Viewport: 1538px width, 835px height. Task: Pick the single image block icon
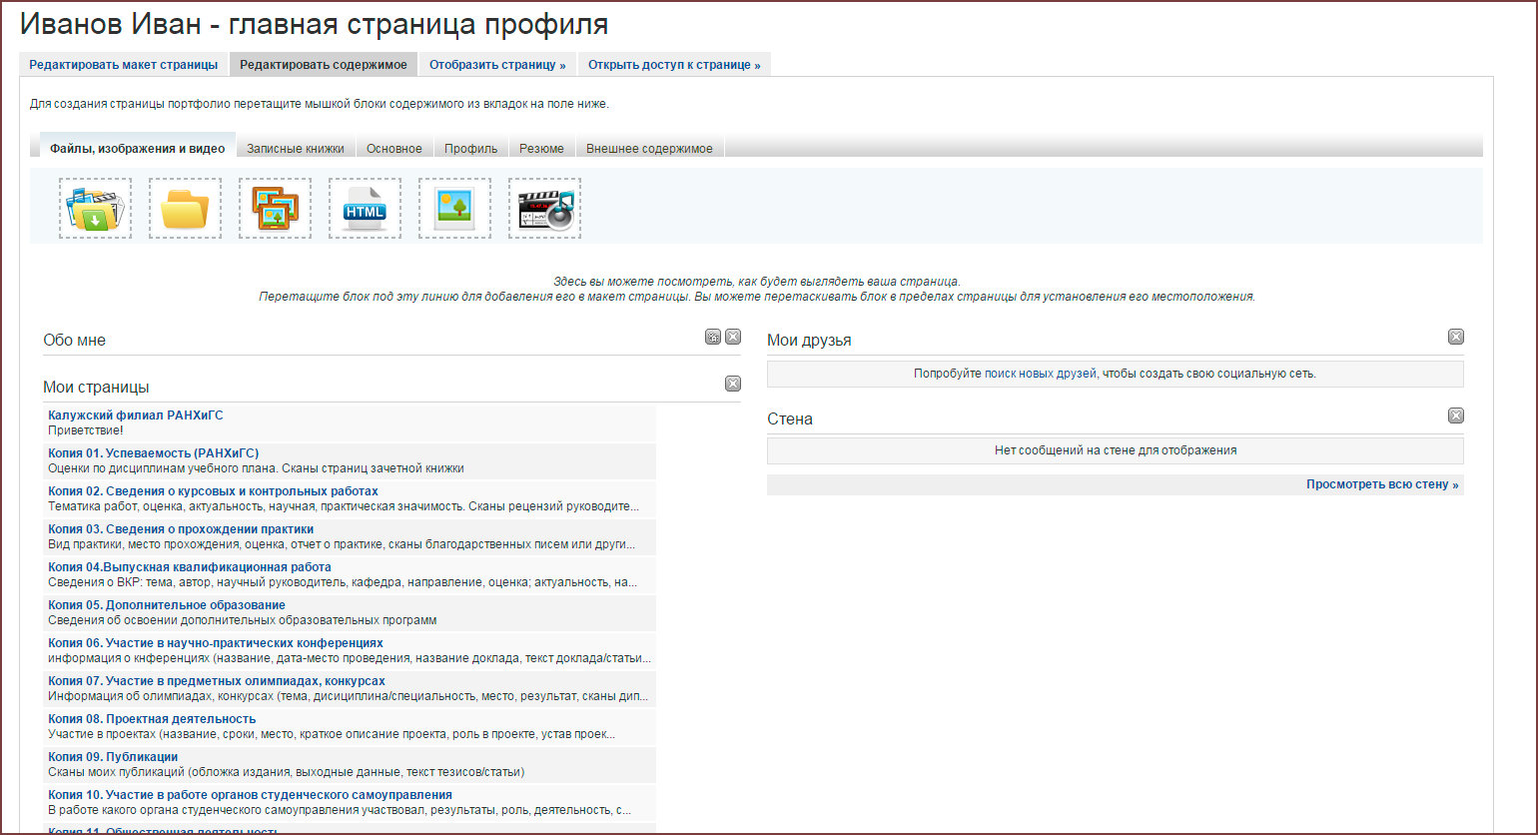click(x=454, y=209)
